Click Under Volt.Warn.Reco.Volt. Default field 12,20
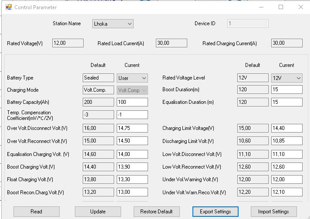Viewport: 310px width, 219px height. point(253,192)
